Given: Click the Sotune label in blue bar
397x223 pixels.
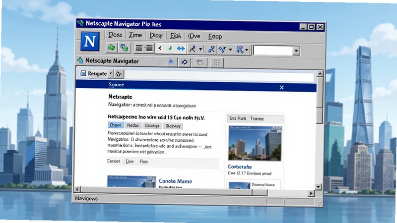Looking at the screenshot, I should point(116,85).
